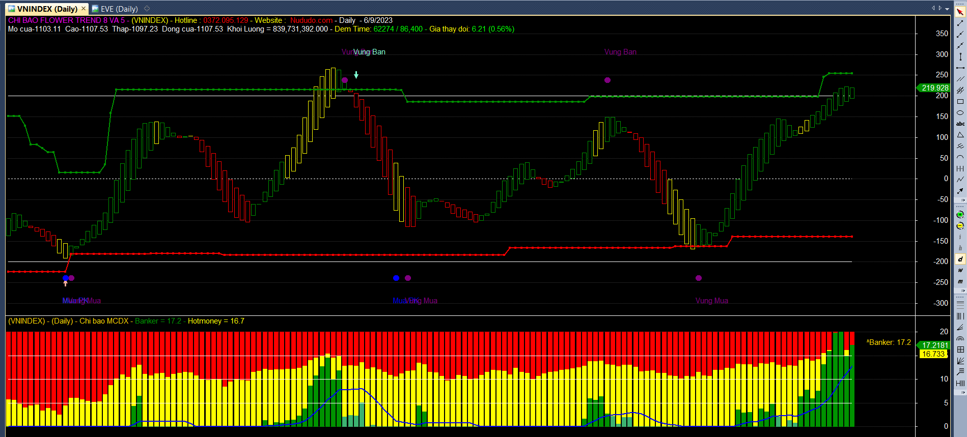Select the Fibonacci retracement lines tool
967x437 pixels.
960,305
